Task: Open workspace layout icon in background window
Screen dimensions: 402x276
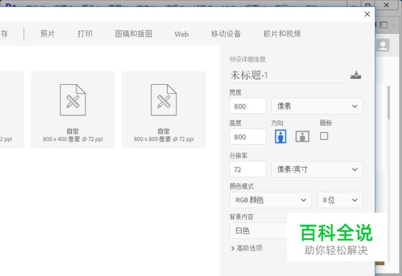Action: (x=383, y=25)
